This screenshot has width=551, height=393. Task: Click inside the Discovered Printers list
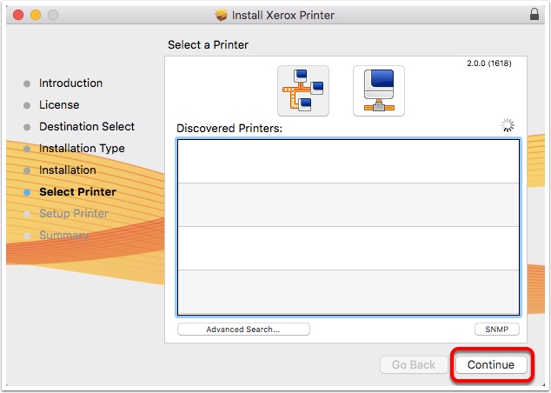[x=349, y=227]
